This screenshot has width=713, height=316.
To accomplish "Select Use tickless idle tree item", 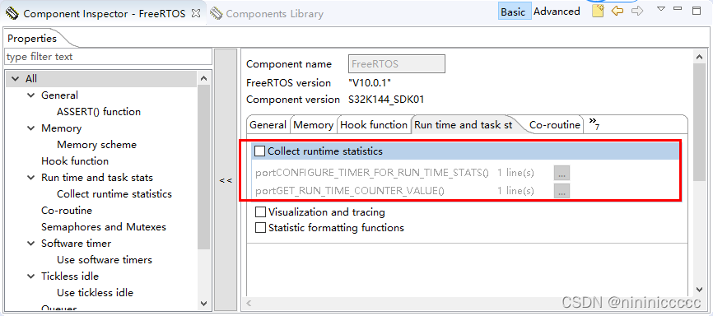I will pyautogui.click(x=95, y=293).
